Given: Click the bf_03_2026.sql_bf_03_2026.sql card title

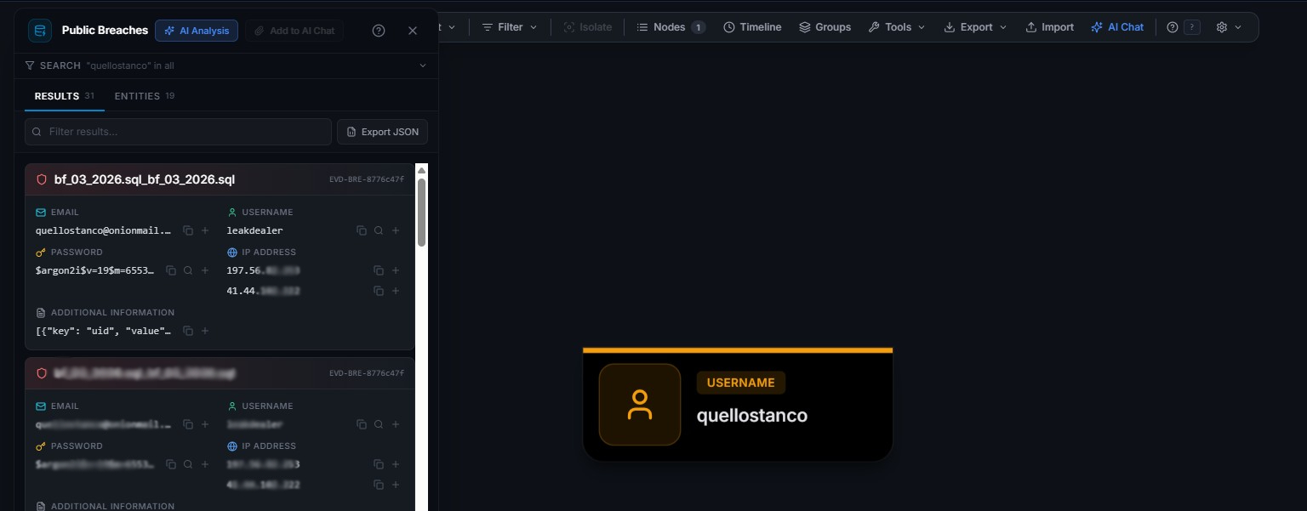Looking at the screenshot, I should click(145, 179).
